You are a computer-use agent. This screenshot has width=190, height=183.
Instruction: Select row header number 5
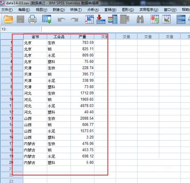pyautogui.click(x=12, y=68)
